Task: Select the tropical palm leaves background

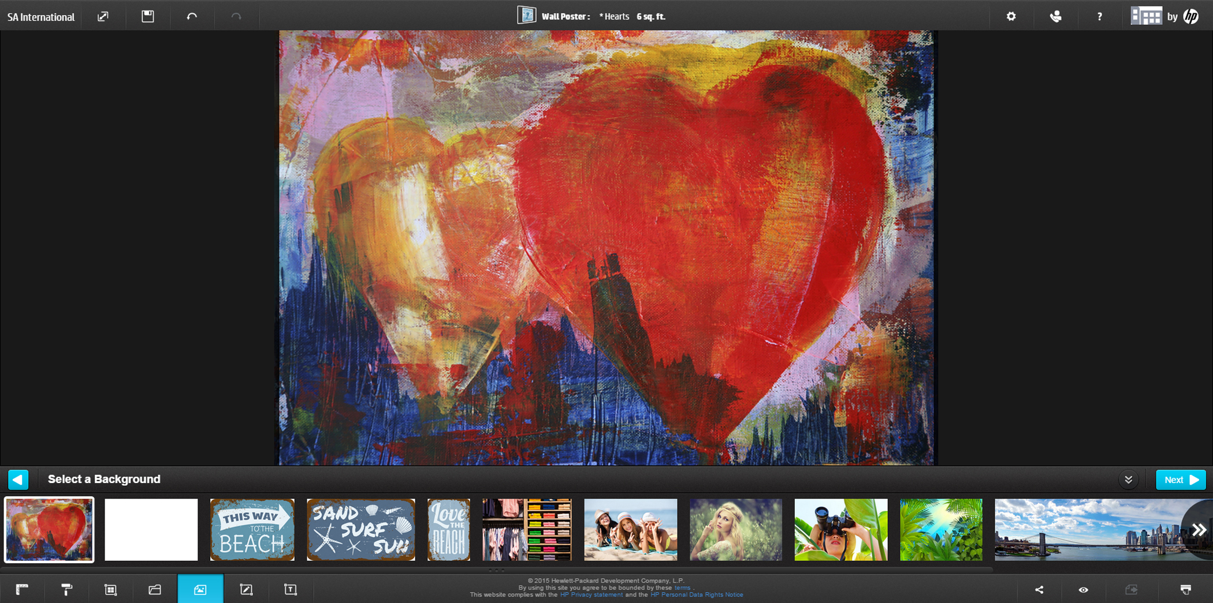Action: pos(941,530)
